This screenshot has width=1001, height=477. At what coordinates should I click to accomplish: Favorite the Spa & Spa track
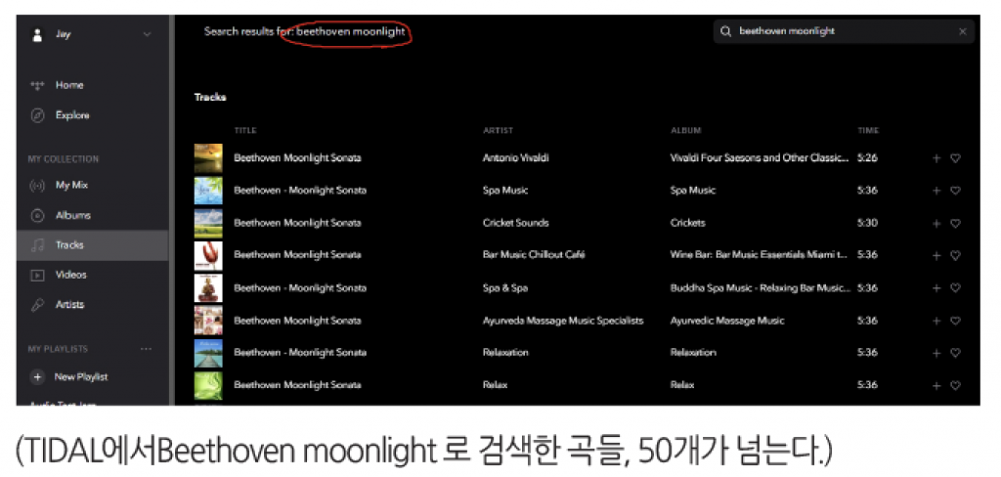[956, 288]
